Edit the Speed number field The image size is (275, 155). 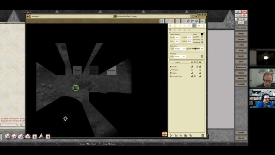tap(202, 49)
